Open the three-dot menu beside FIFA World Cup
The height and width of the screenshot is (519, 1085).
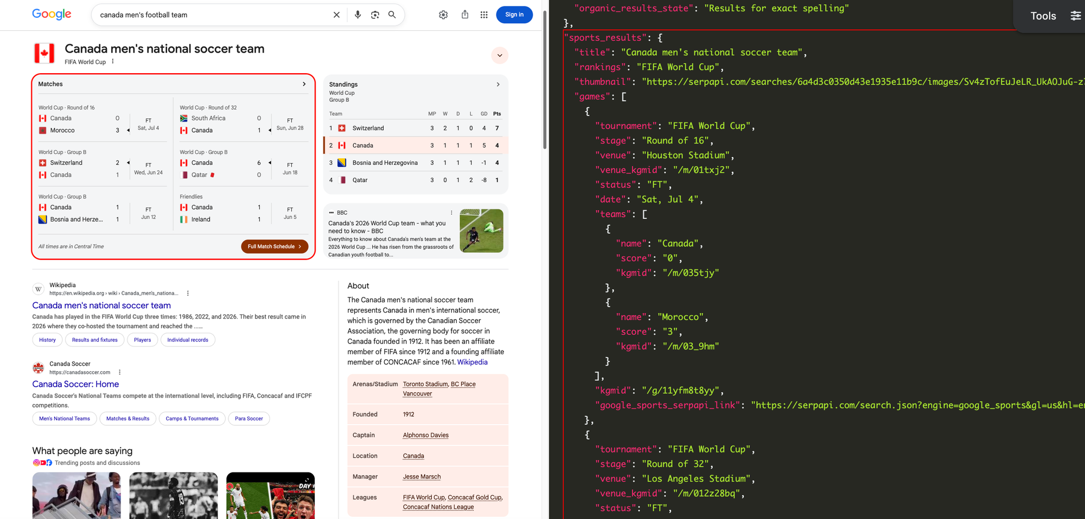(113, 61)
